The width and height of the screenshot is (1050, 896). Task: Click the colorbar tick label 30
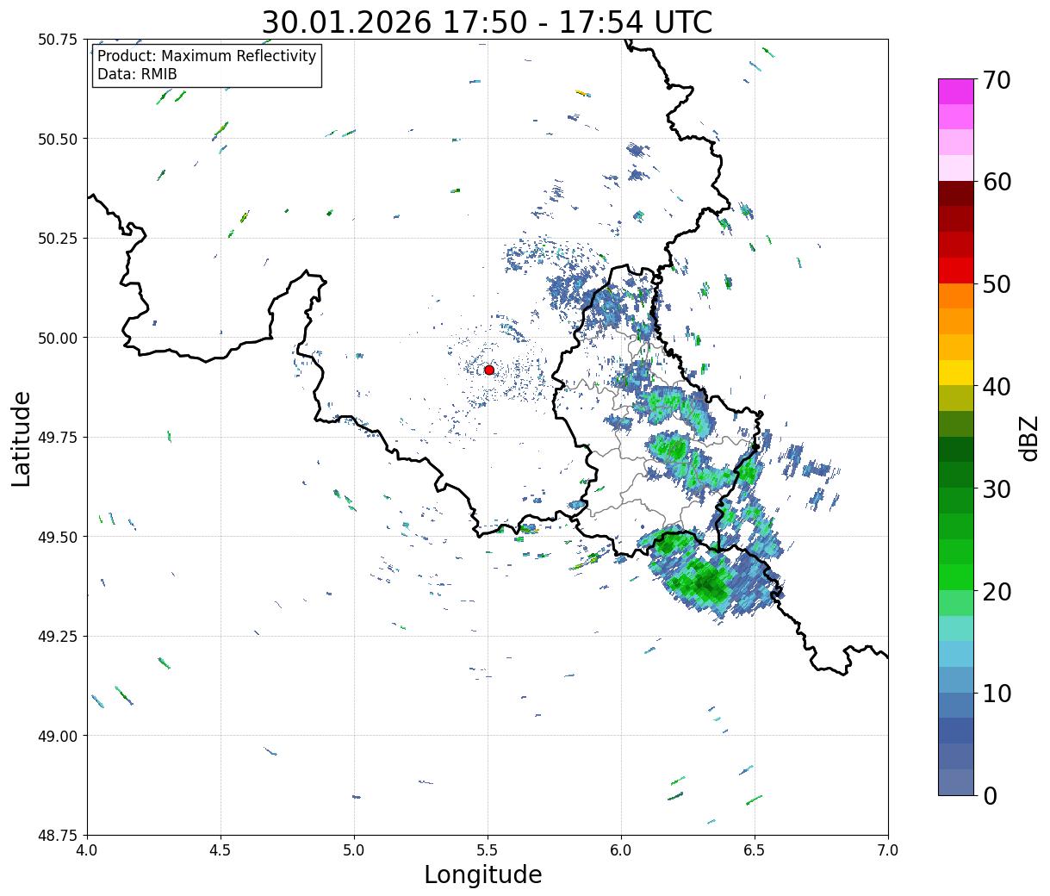(996, 489)
